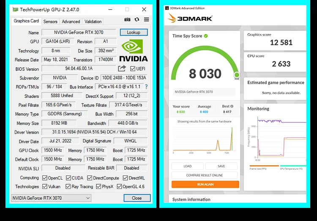Click the GPU field GA104 (LHR)
The image size is (317, 221).
(57, 41)
